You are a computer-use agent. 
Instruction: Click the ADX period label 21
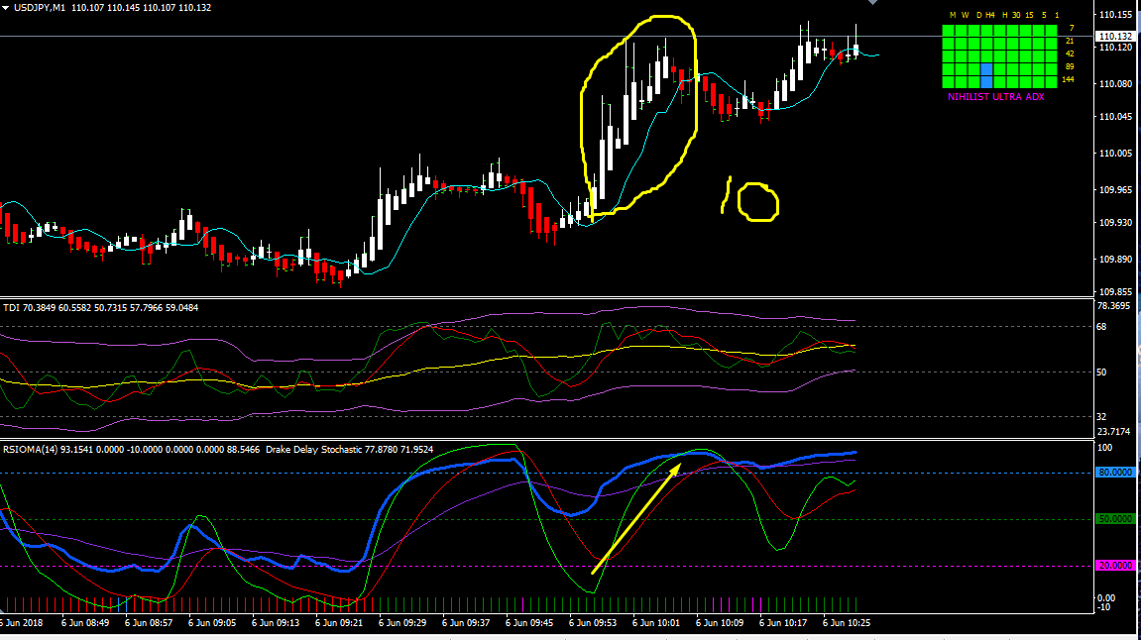point(1070,42)
